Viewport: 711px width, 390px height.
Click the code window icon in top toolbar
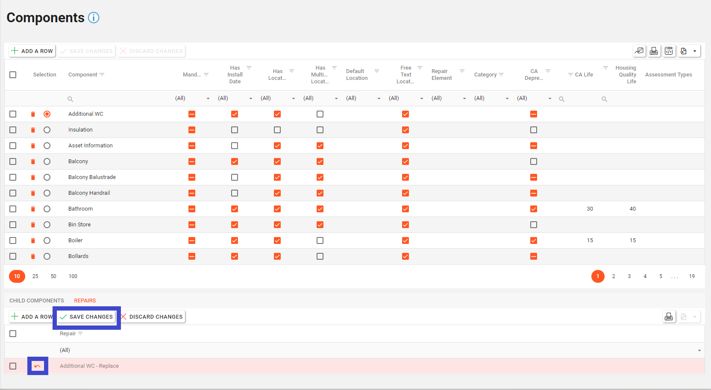(669, 51)
